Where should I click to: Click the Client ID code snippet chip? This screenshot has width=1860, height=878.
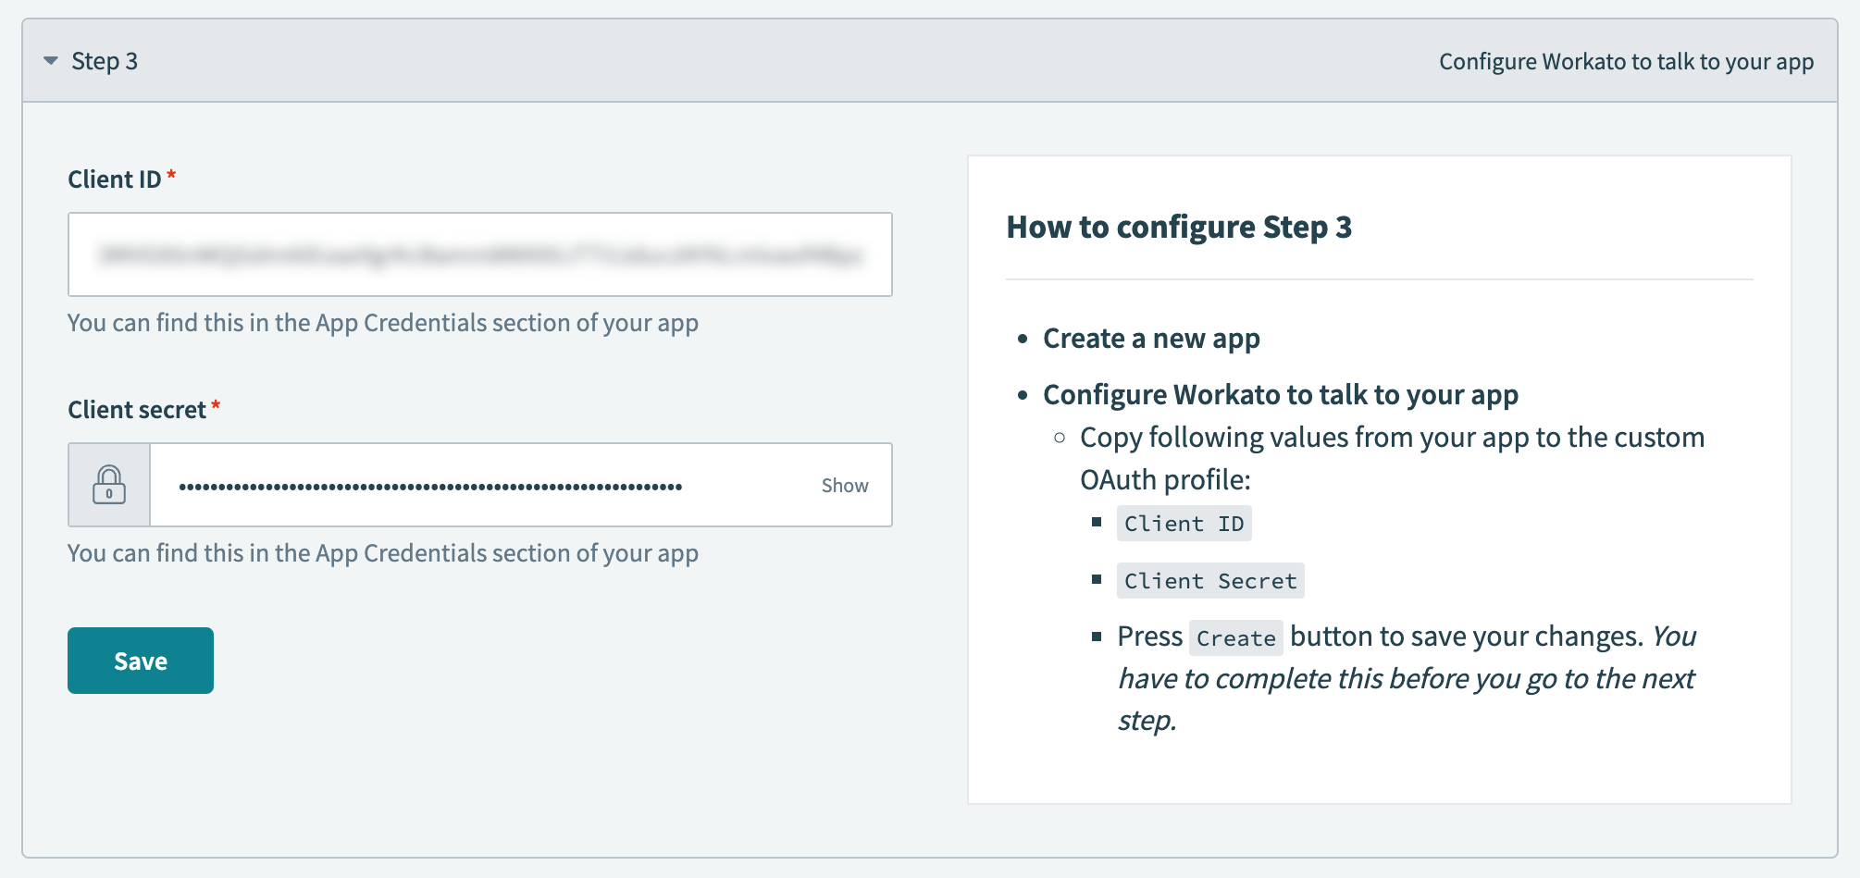[1184, 523]
